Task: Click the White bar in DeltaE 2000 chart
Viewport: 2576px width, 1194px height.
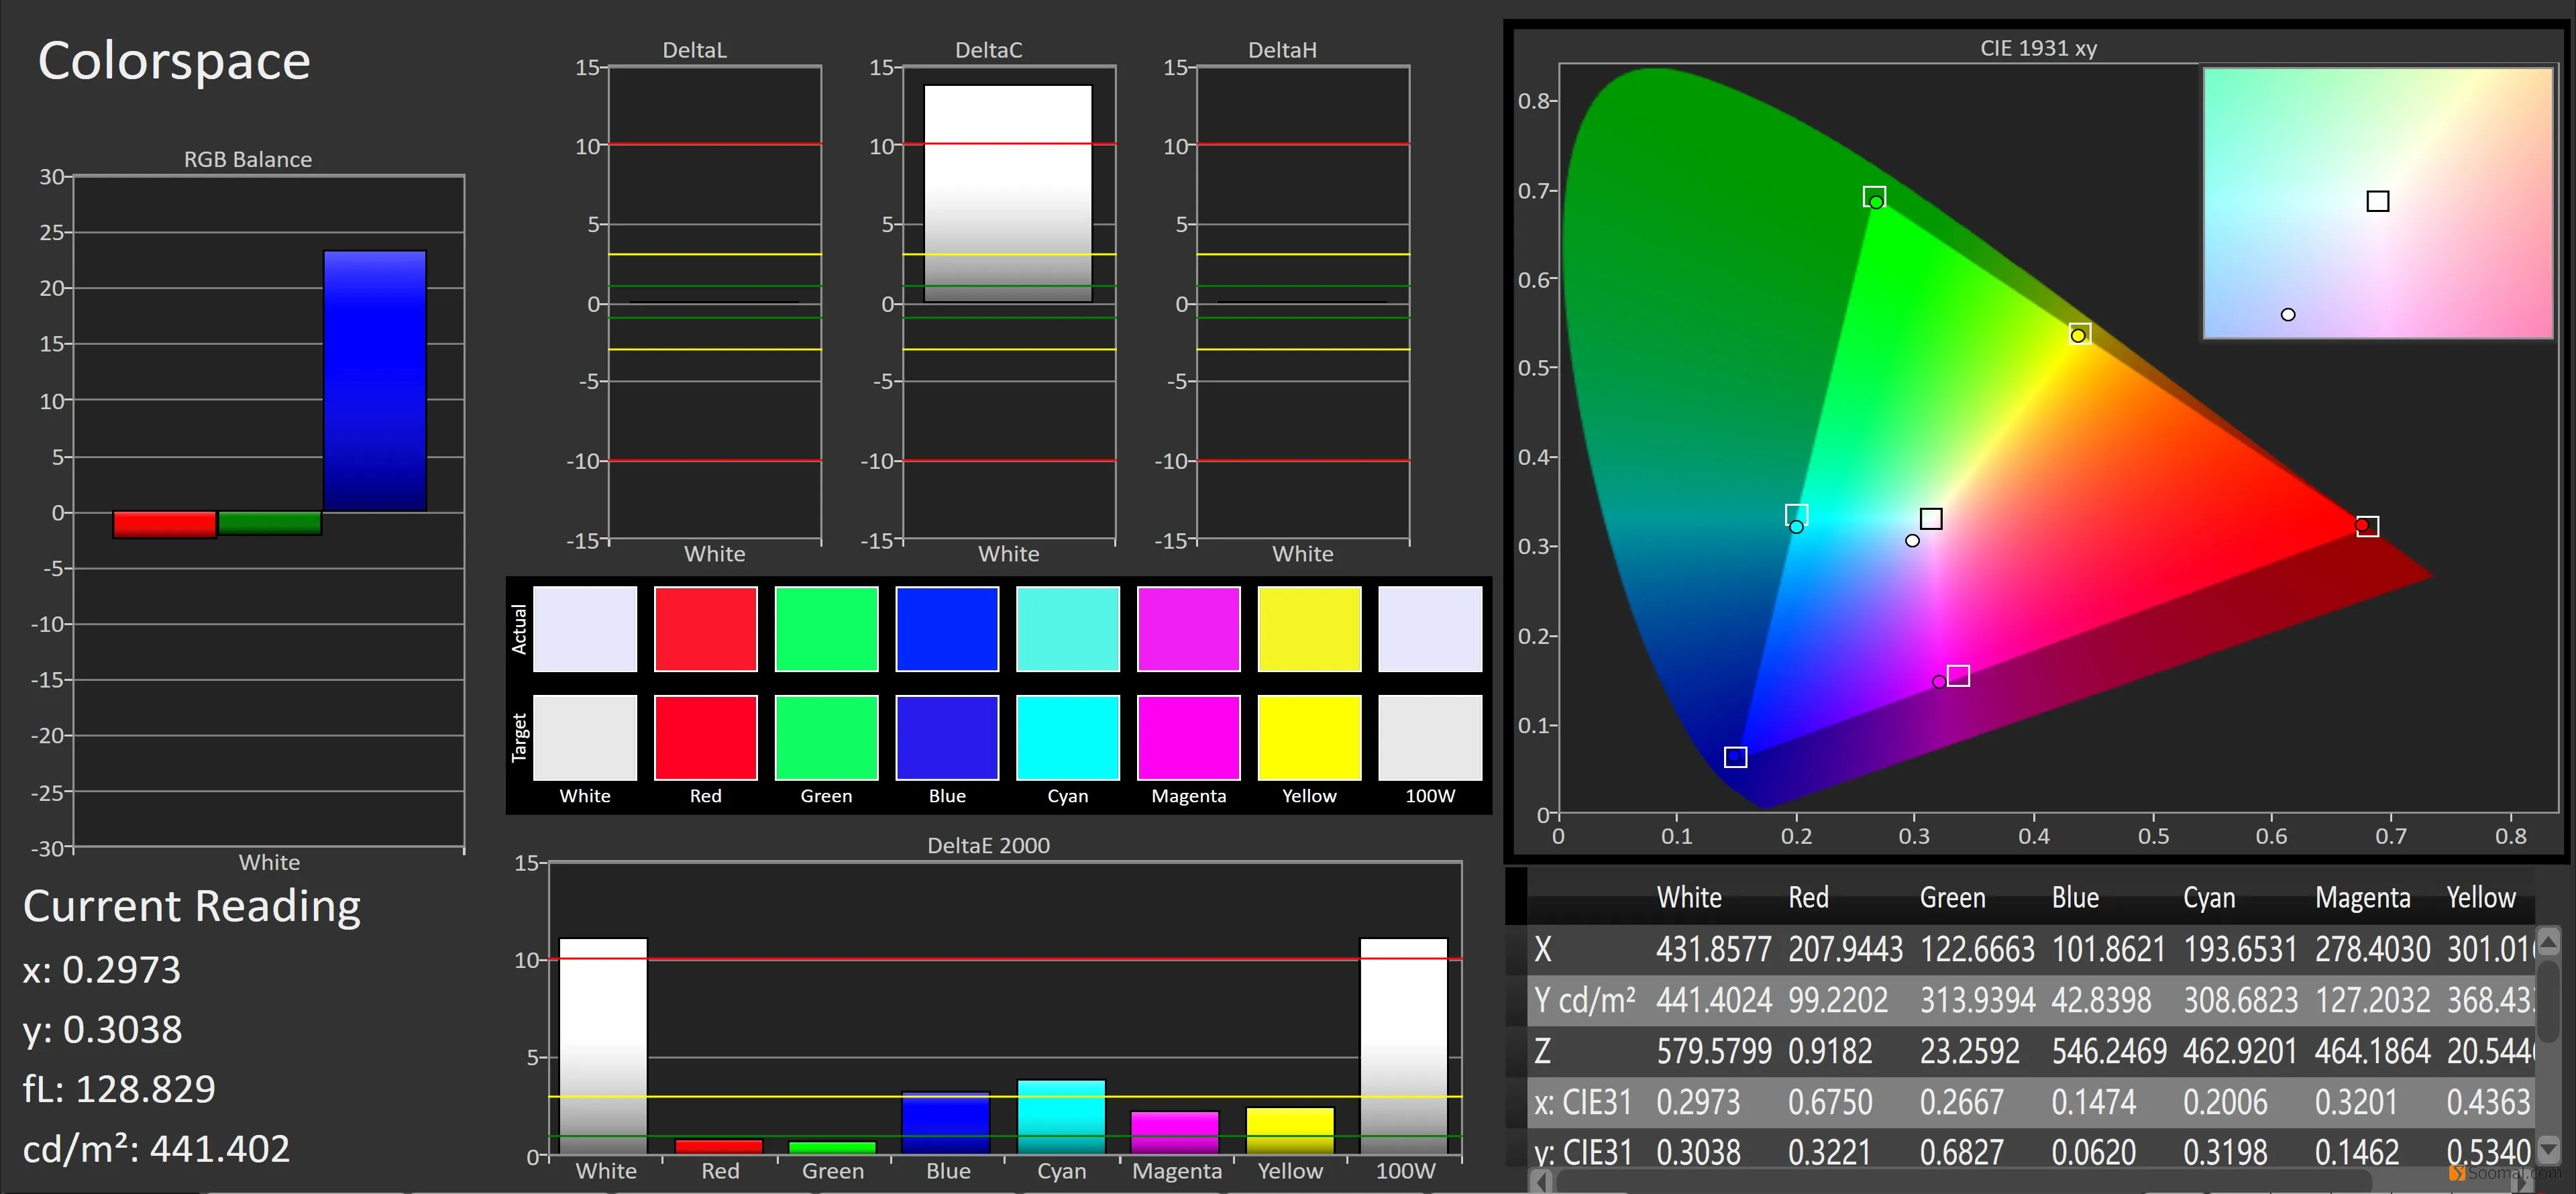Action: [603, 1046]
